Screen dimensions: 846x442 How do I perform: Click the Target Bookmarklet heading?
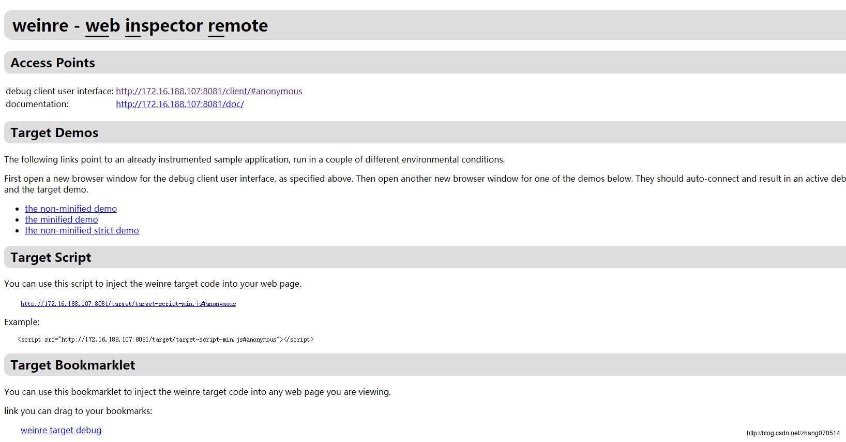72,365
